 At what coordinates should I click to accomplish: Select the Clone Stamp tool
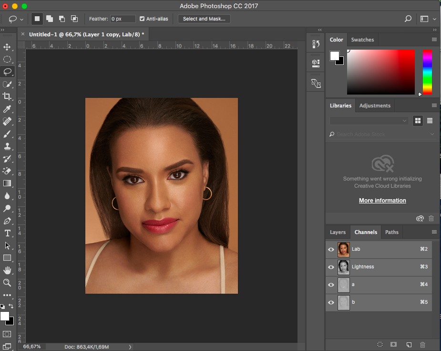(x=7, y=146)
